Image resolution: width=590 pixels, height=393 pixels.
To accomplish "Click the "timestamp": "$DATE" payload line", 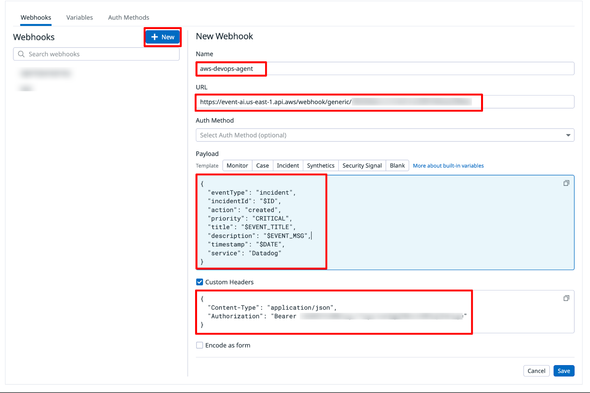I will pos(246,244).
